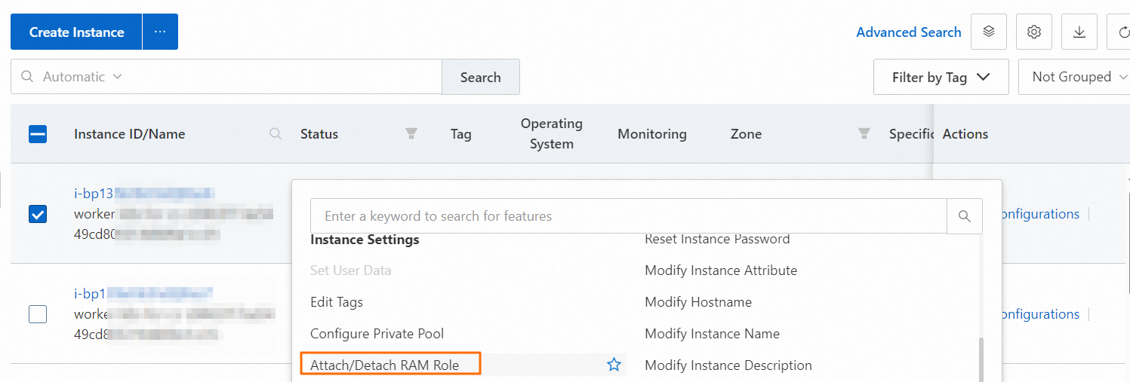
Task: Check the second instance row checkbox
Action: [38, 314]
